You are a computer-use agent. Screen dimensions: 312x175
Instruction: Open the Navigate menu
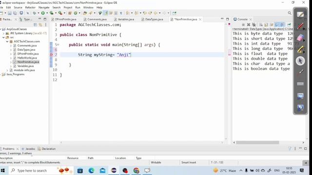pyautogui.click(x=44, y=7)
